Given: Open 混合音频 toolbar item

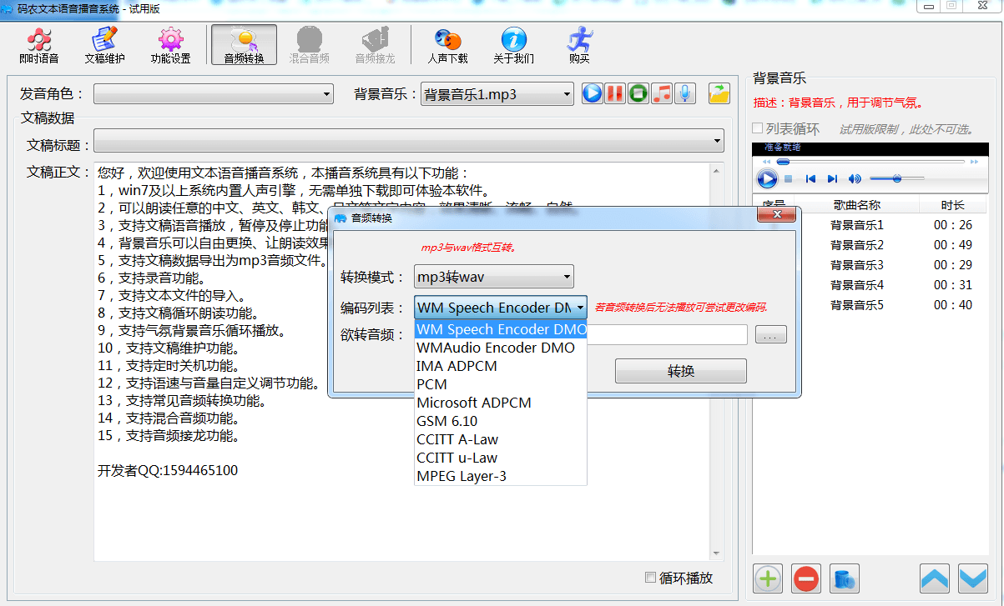Looking at the screenshot, I should (x=309, y=46).
